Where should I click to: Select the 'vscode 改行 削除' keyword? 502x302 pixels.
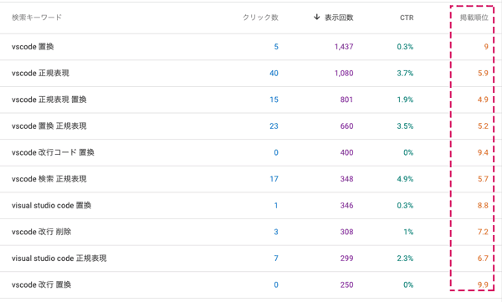[41, 232]
